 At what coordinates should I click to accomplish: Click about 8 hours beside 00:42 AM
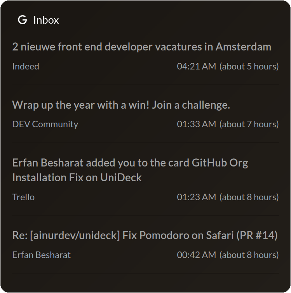[x=249, y=255]
